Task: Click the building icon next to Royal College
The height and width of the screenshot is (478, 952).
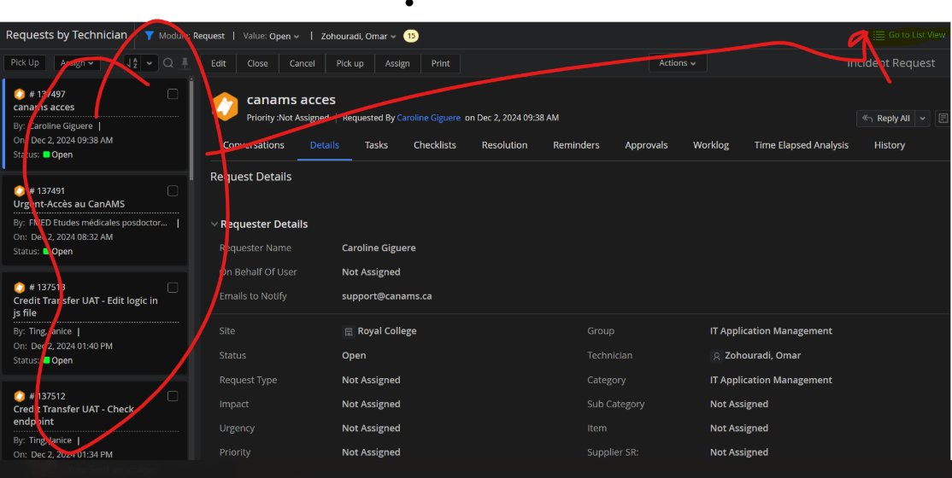Action: pos(349,331)
